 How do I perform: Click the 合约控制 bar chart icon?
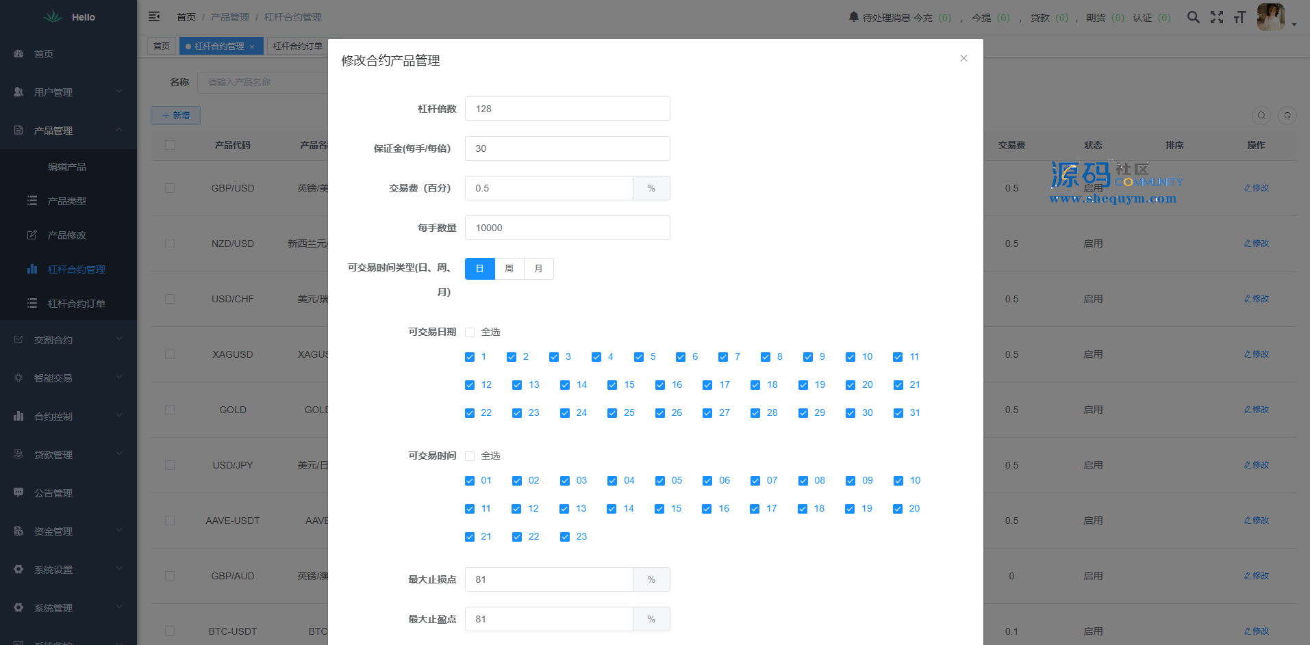point(18,416)
